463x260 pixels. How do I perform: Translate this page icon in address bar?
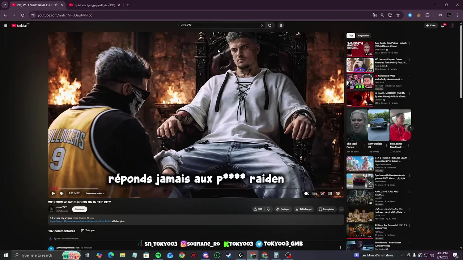375,15
